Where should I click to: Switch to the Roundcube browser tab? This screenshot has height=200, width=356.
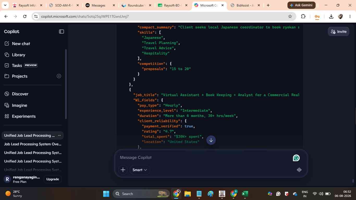136,5
